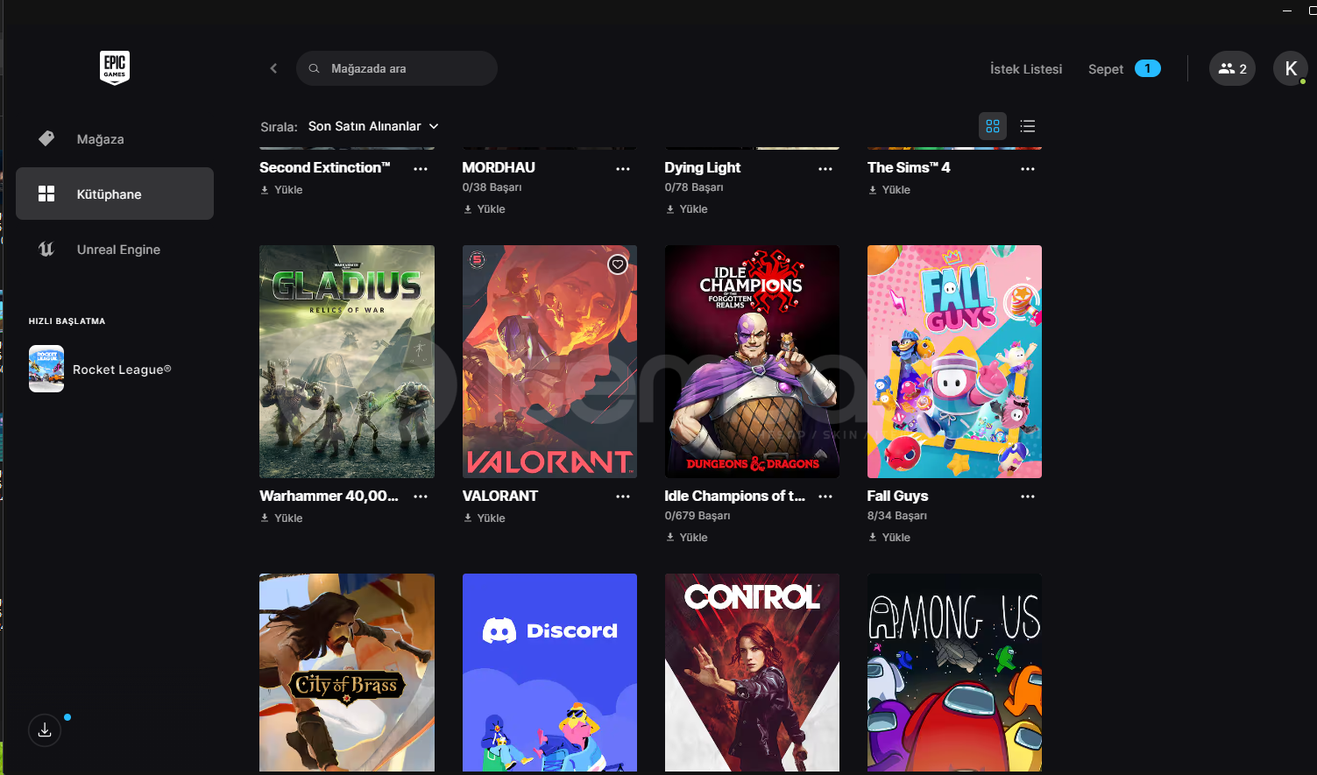Click the 0/78 Başarı achievements text

pos(694,187)
